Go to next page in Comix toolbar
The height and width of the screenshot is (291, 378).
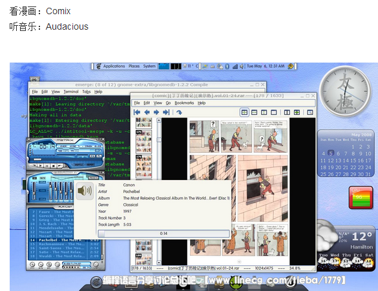(156, 112)
